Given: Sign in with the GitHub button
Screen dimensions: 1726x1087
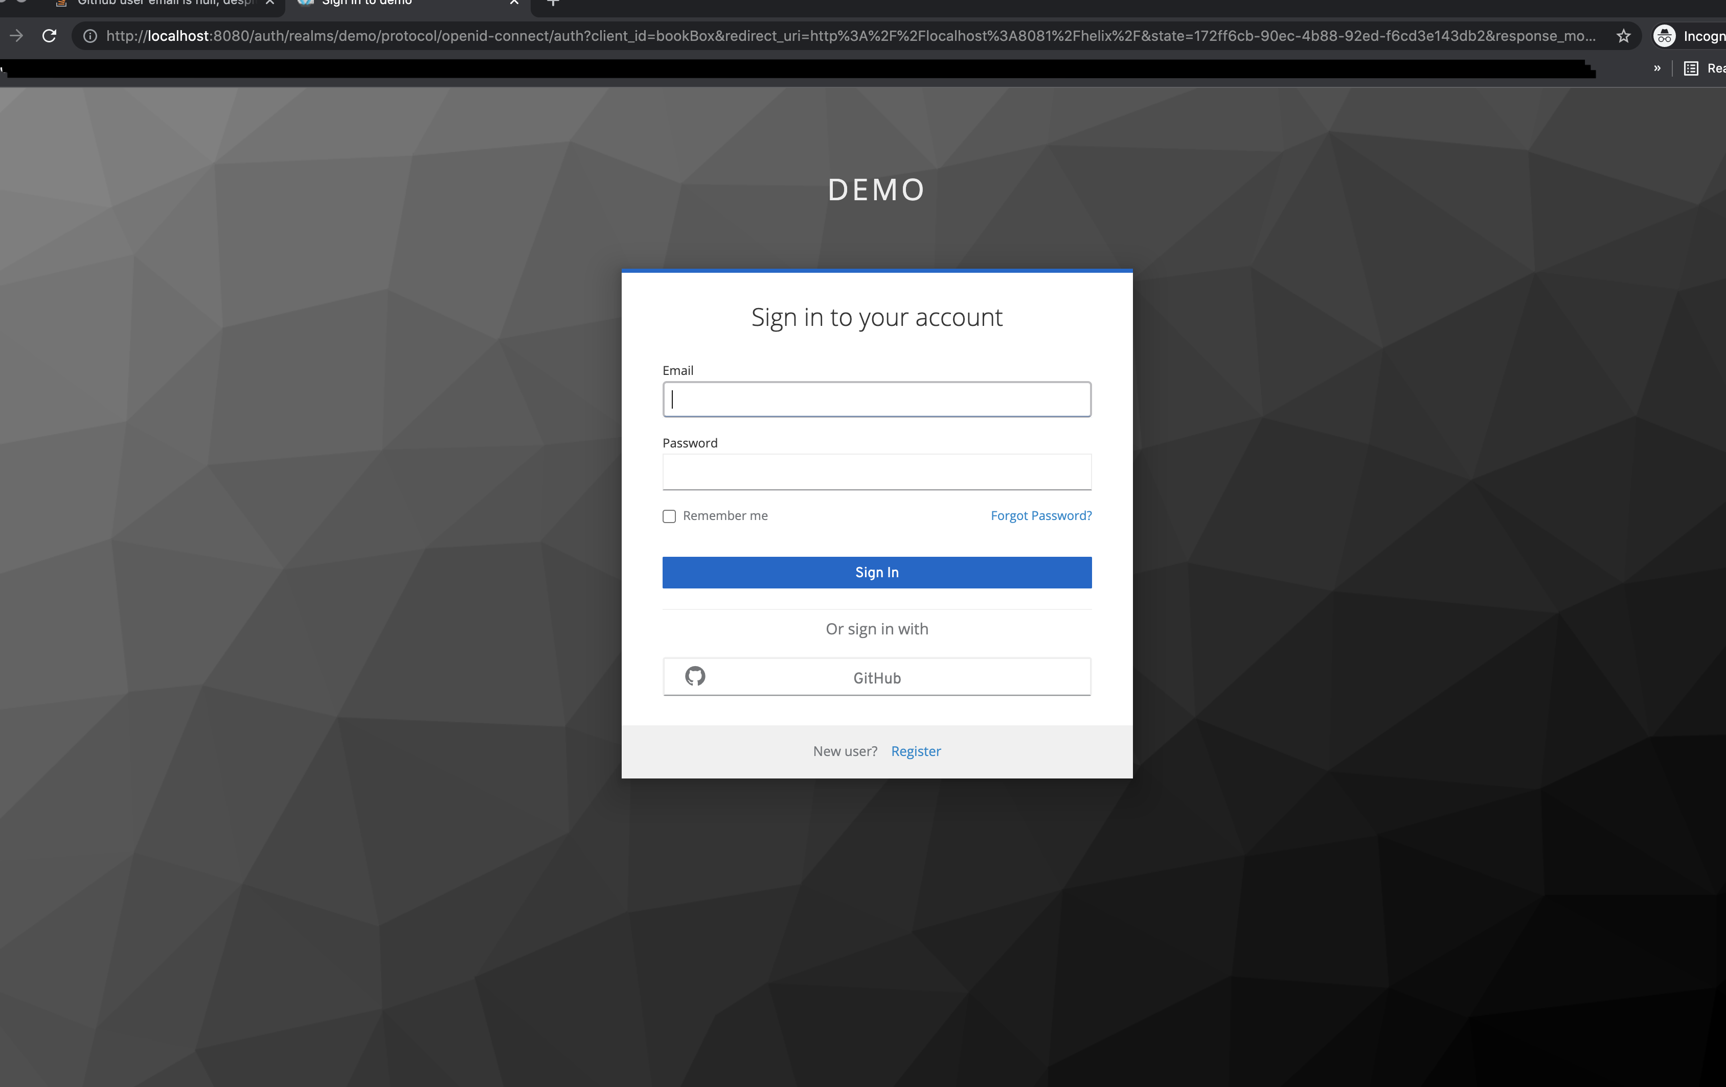Looking at the screenshot, I should click(876, 677).
